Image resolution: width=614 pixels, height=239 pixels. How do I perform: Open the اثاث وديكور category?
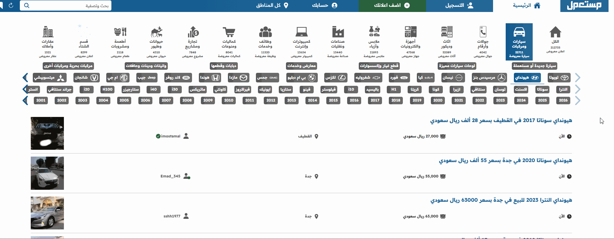point(447,42)
